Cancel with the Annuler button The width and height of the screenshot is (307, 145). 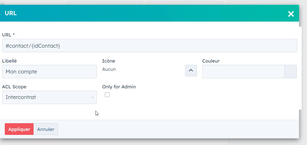point(46,129)
